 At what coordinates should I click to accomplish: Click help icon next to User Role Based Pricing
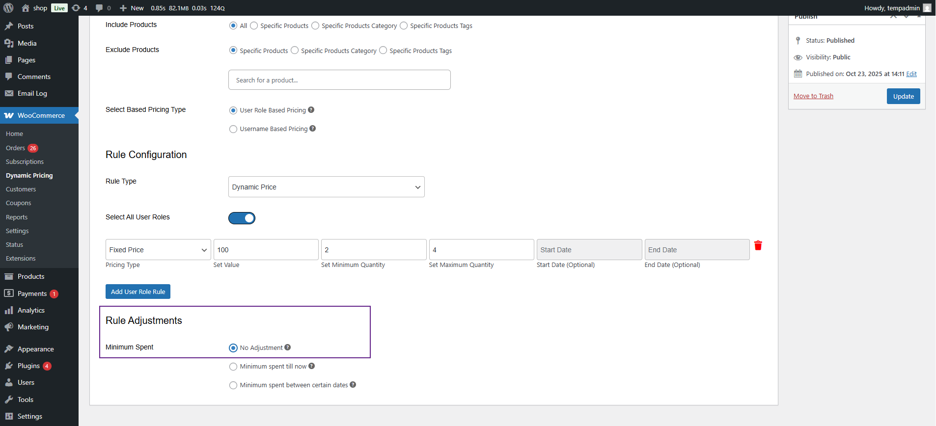pyautogui.click(x=311, y=110)
